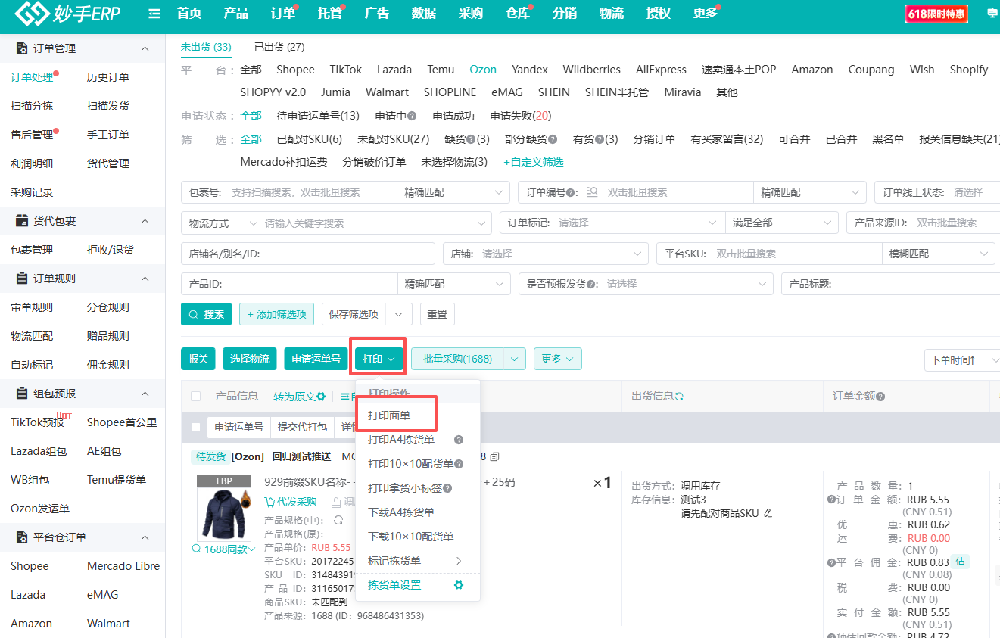Screen dimensions: 1000x638
Task: Click the 妙手ERP logo
Action: tap(67, 14)
